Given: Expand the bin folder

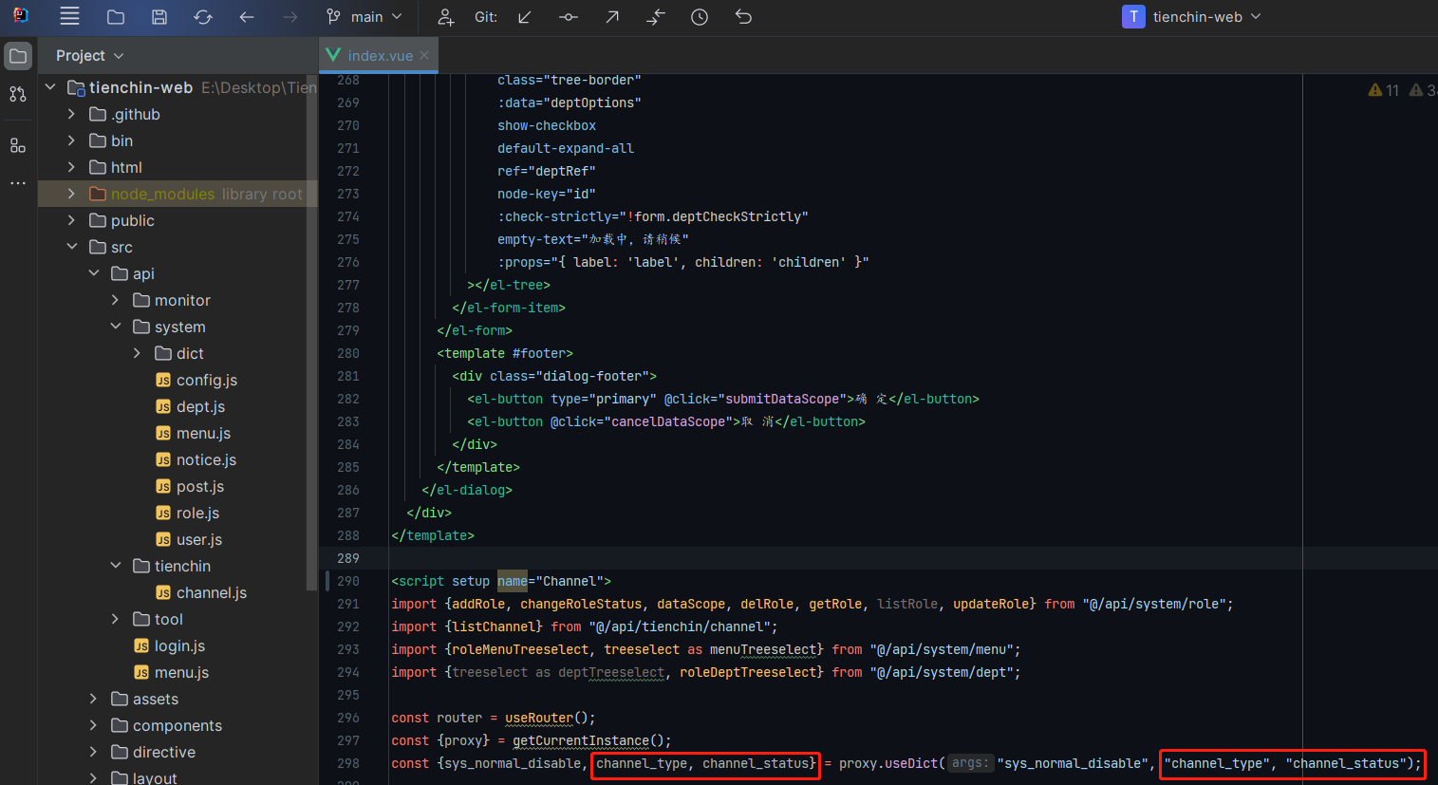Looking at the screenshot, I should [71, 140].
